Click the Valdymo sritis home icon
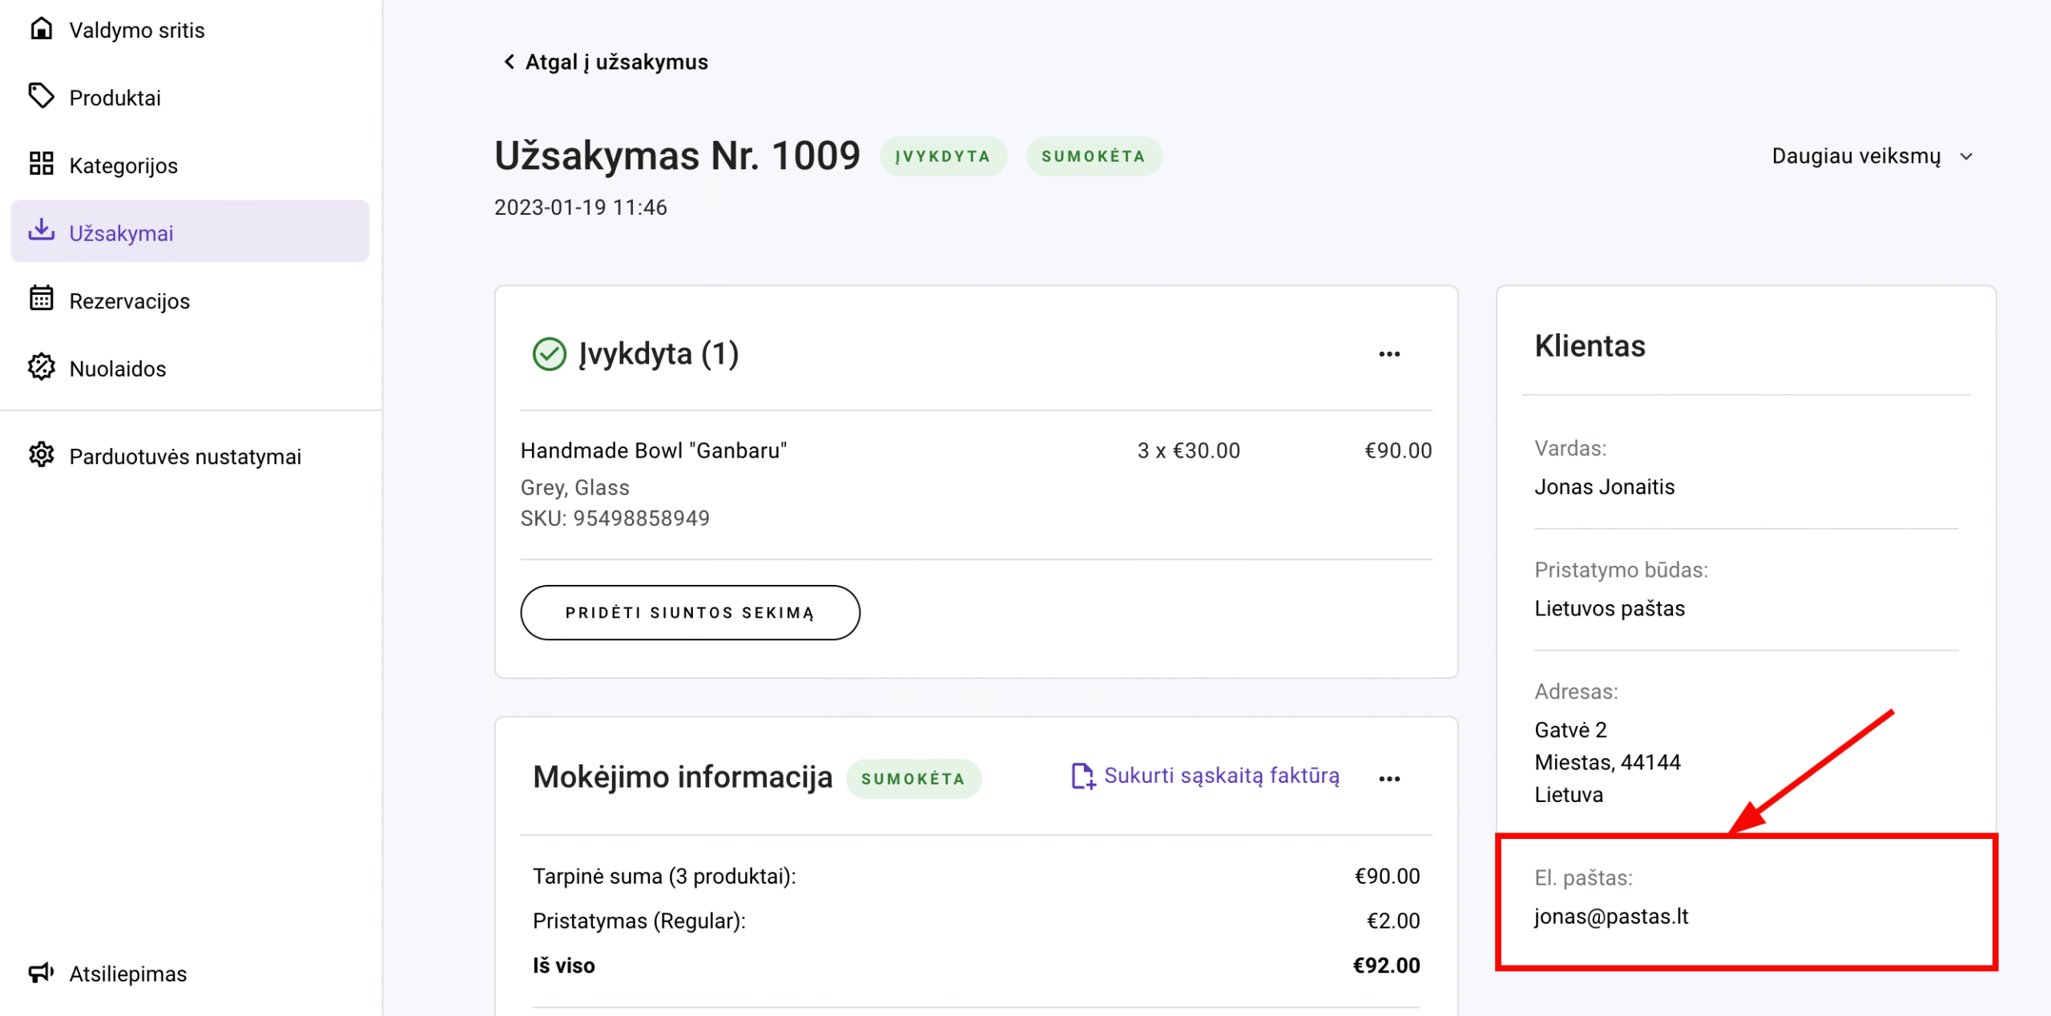The height and width of the screenshot is (1016, 2051). [41, 29]
